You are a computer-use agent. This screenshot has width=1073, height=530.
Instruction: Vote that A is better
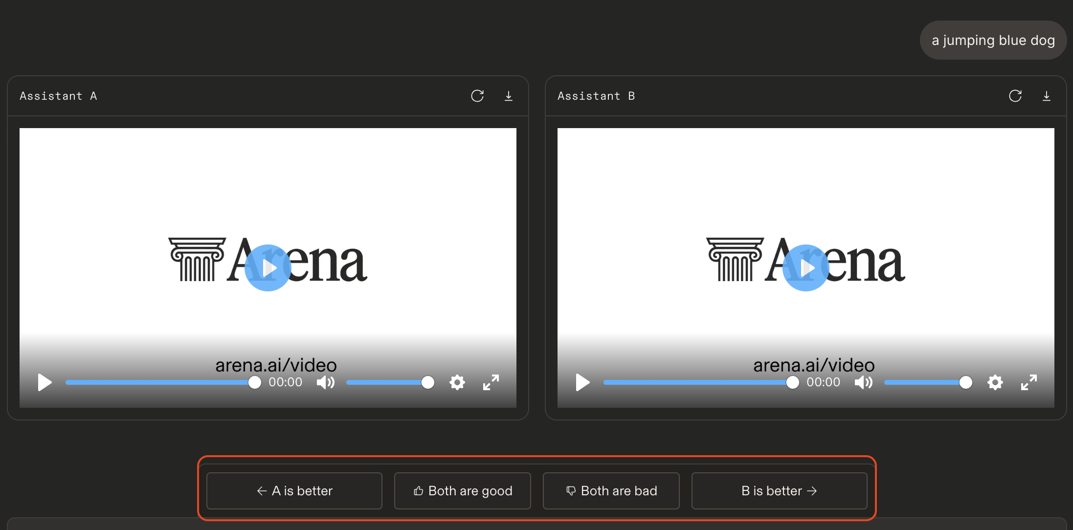click(294, 490)
